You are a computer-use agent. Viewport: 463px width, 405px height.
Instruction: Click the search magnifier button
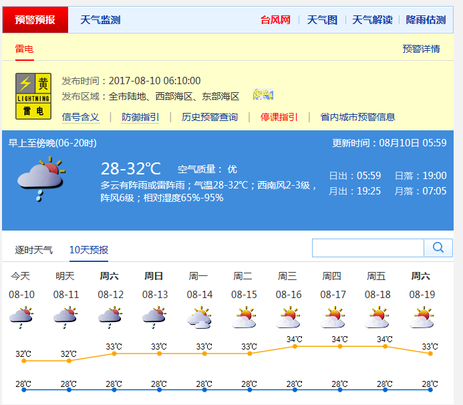pos(438,248)
